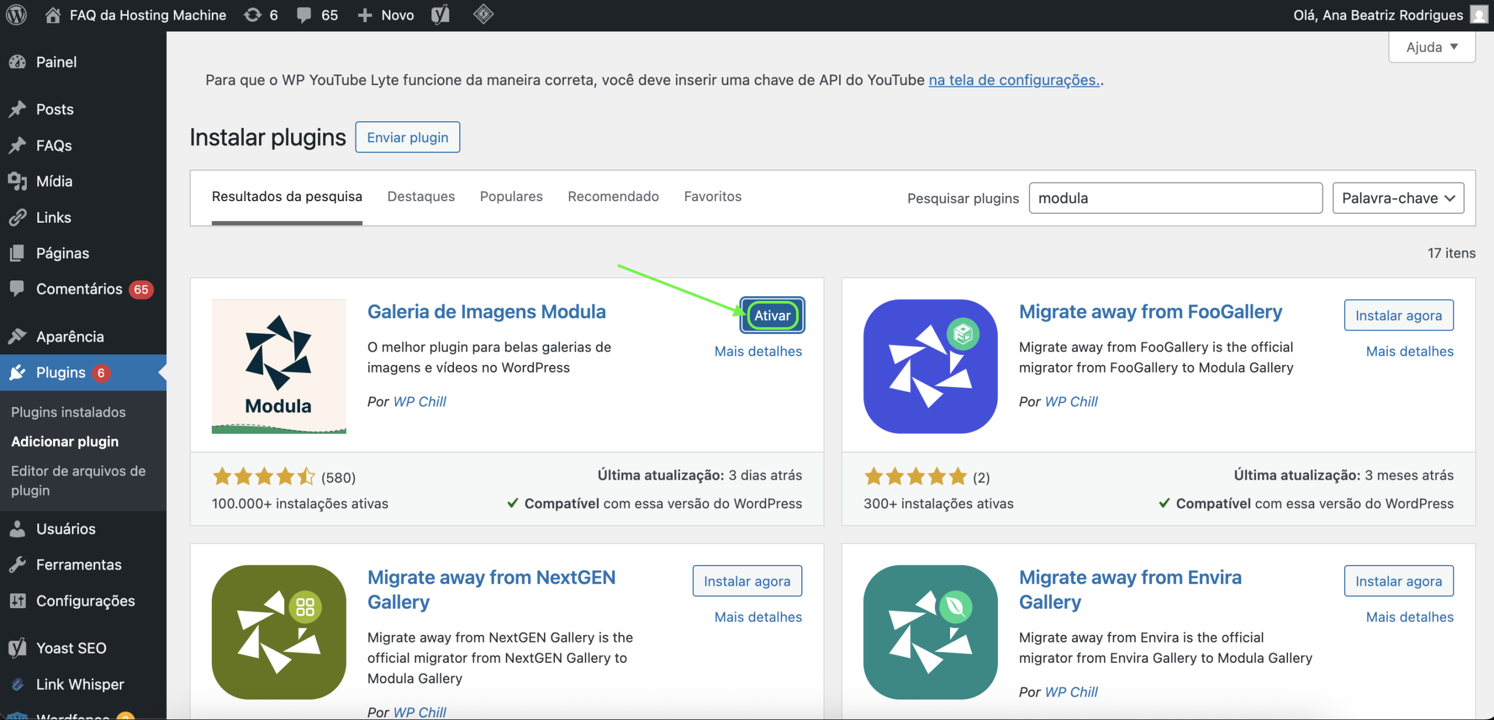Click the Mídia icon in sidebar

18,181
